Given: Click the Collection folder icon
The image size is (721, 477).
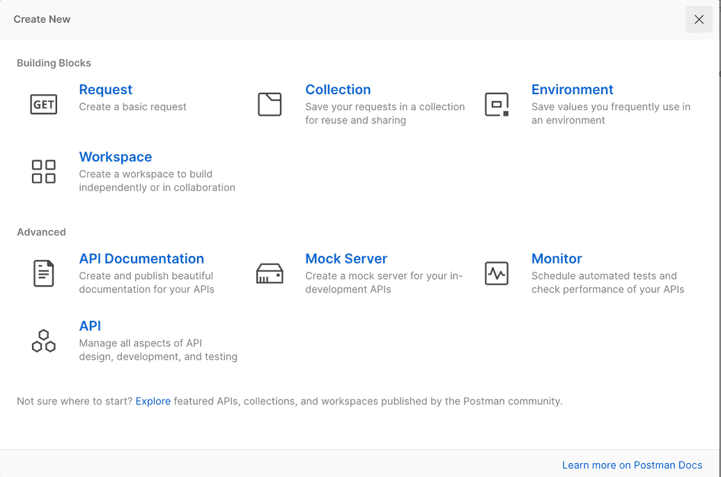Looking at the screenshot, I should tap(270, 105).
